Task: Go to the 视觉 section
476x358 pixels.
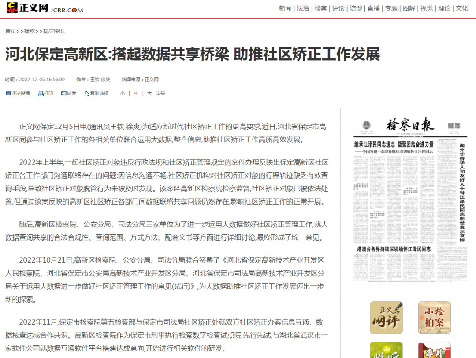Action: pos(426,8)
